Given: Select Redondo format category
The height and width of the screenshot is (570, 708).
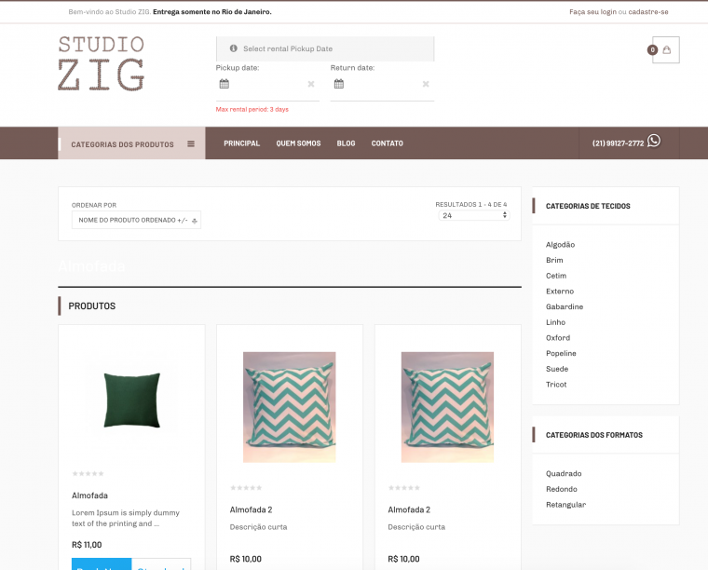Looking at the screenshot, I should coord(561,489).
